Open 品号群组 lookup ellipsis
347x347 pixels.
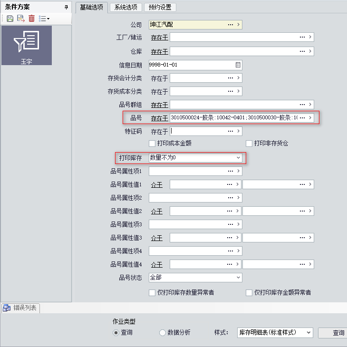point(302,105)
